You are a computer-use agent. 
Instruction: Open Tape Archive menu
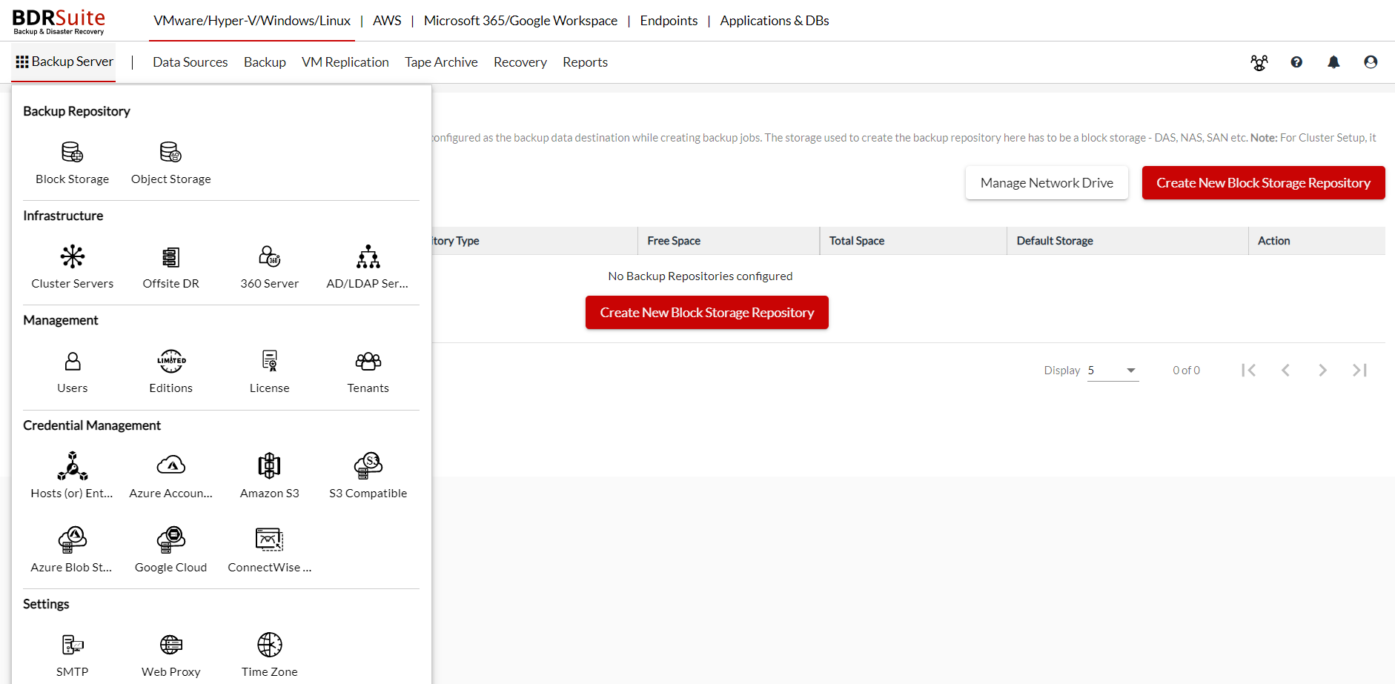441,62
